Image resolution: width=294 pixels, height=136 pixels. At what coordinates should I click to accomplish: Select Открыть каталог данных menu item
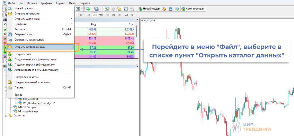click(30, 47)
